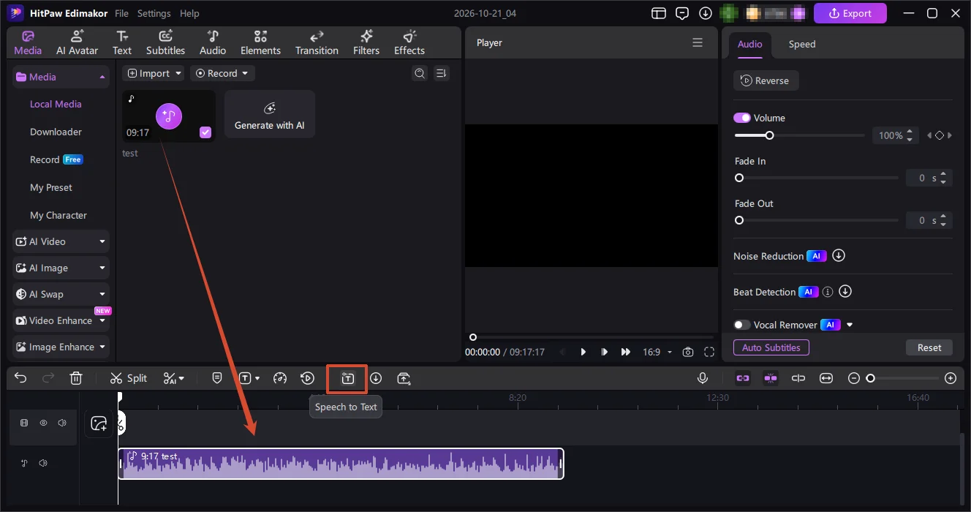
Task: Mute the video track speaker icon
Action: pos(62,423)
